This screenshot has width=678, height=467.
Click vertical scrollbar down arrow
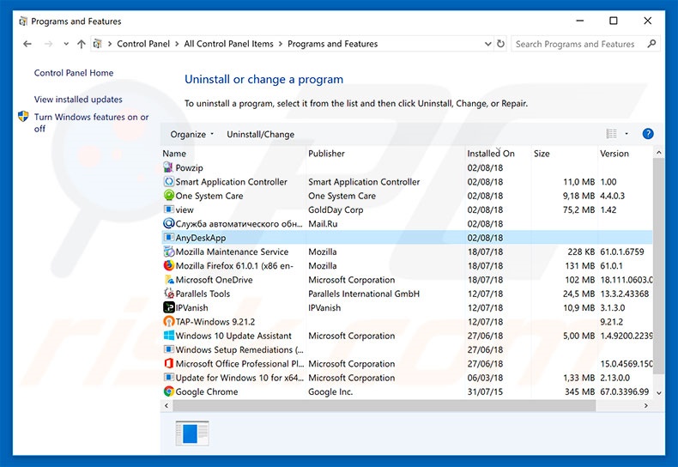click(x=658, y=392)
